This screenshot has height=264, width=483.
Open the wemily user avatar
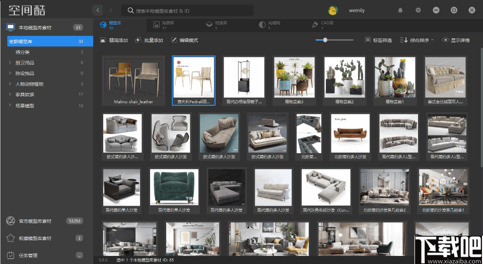[x=333, y=11]
